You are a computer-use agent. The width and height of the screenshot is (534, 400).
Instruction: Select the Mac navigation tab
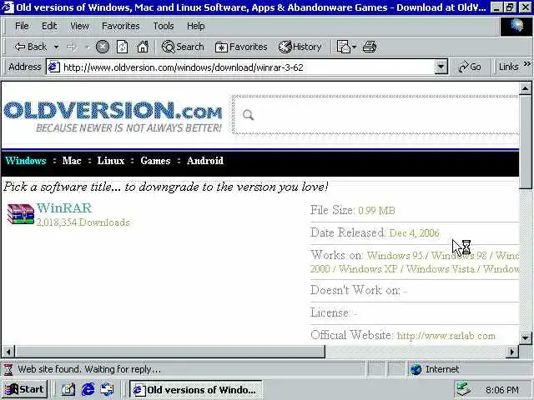tap(72, 161)
